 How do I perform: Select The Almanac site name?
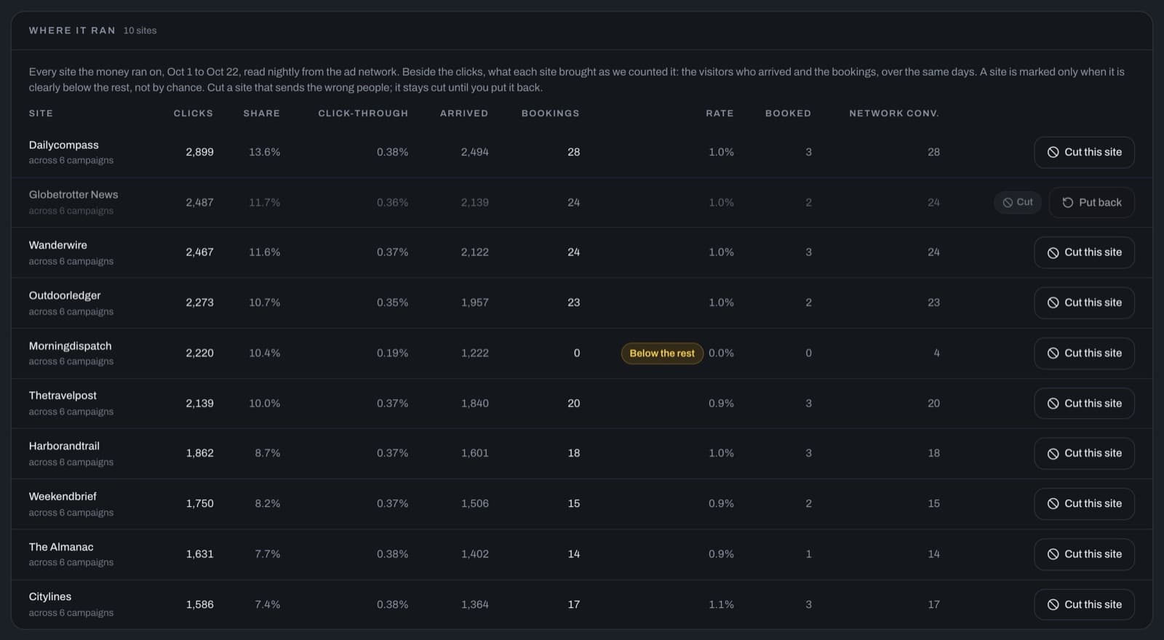[61, 547]
